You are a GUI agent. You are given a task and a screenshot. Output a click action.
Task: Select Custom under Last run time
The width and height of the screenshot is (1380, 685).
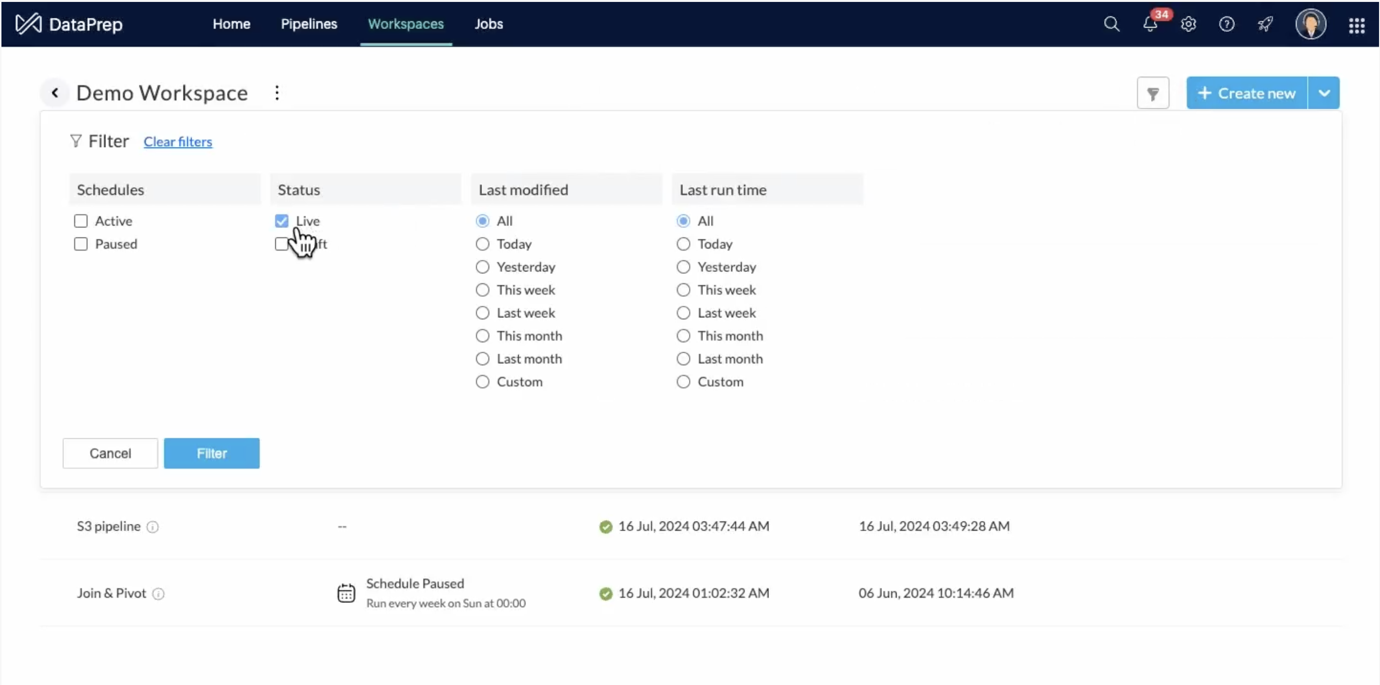pos(683,382)
